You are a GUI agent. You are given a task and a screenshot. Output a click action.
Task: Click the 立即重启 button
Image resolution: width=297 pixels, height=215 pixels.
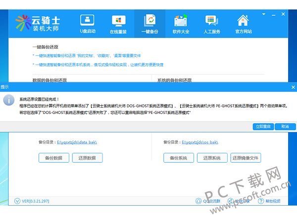click(263, 126)
